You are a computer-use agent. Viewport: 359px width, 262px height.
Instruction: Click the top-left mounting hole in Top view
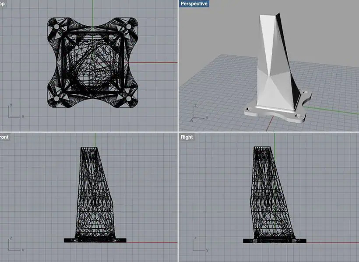coord(56,26)
